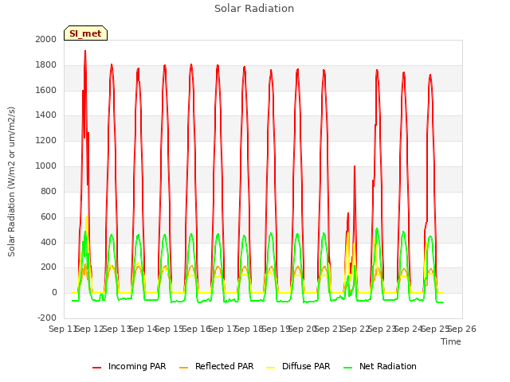
Task: Click the 400 y-axis tick label
Action: coord(49,242)
